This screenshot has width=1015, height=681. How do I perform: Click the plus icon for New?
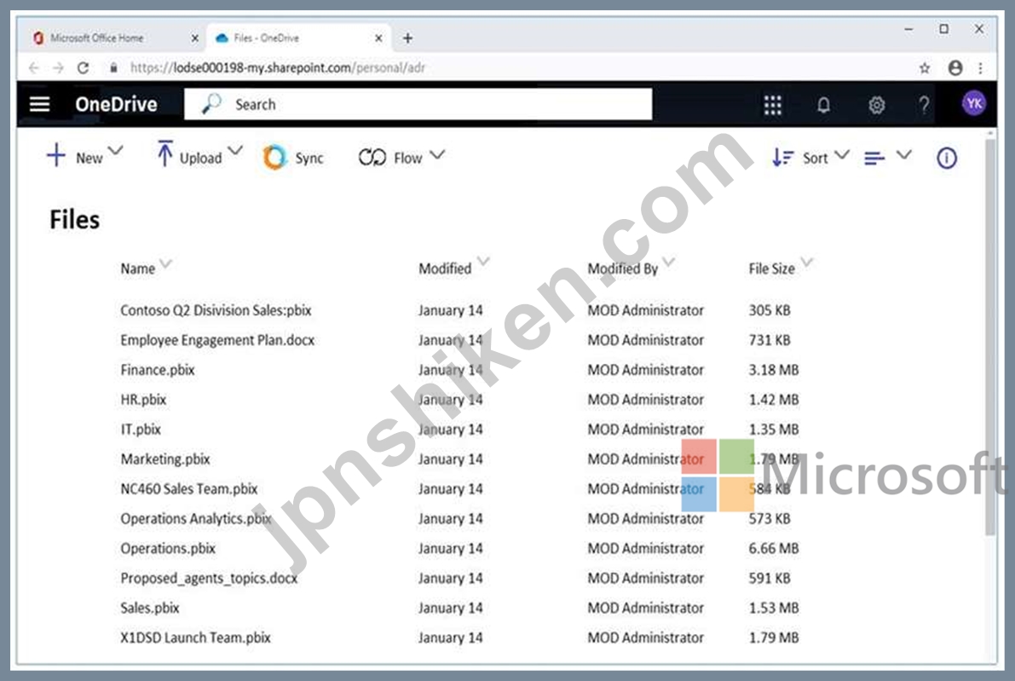[56, 155]
